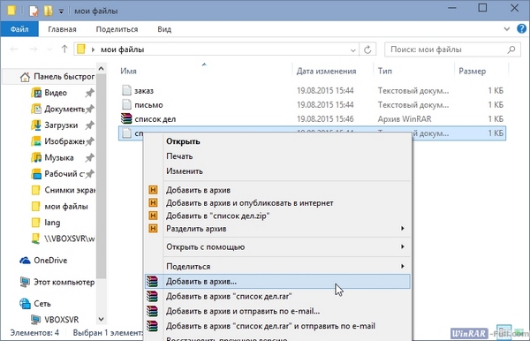This screenshot has height=341, width=530.
Task: Open the quick access toolbar customize dropdown
Action: (x=61, y=11)
